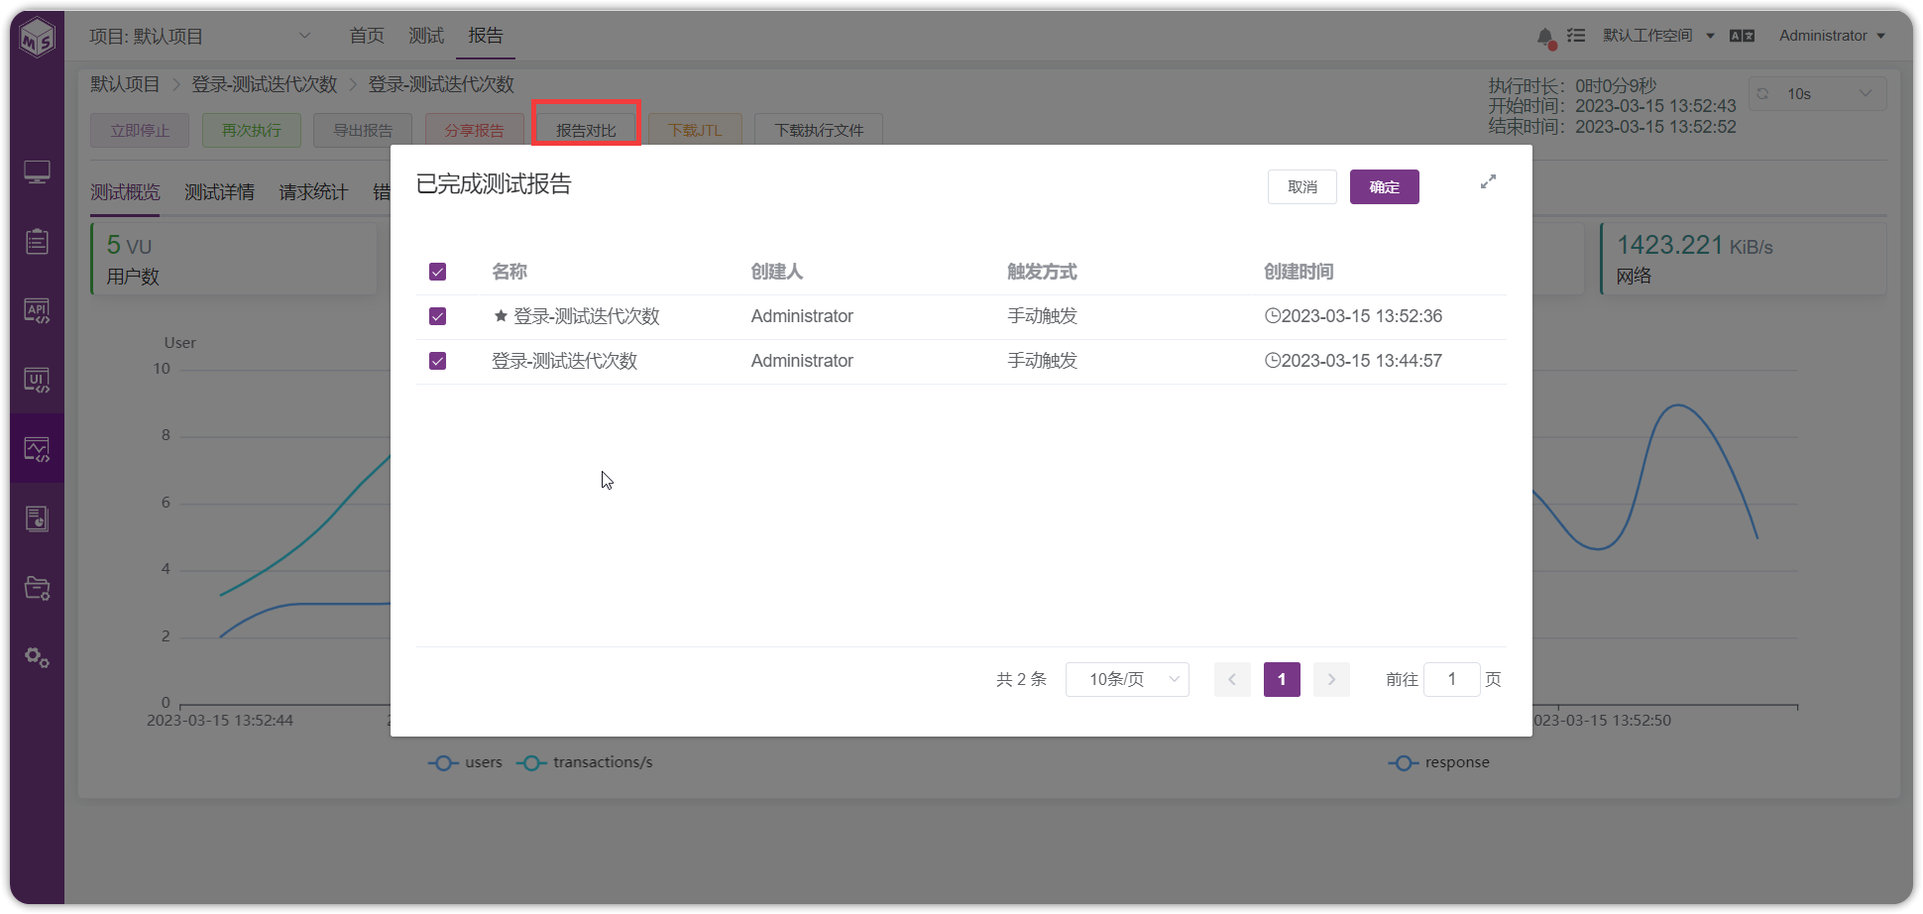Go to the 测试 menu

(x=426, y=36)
